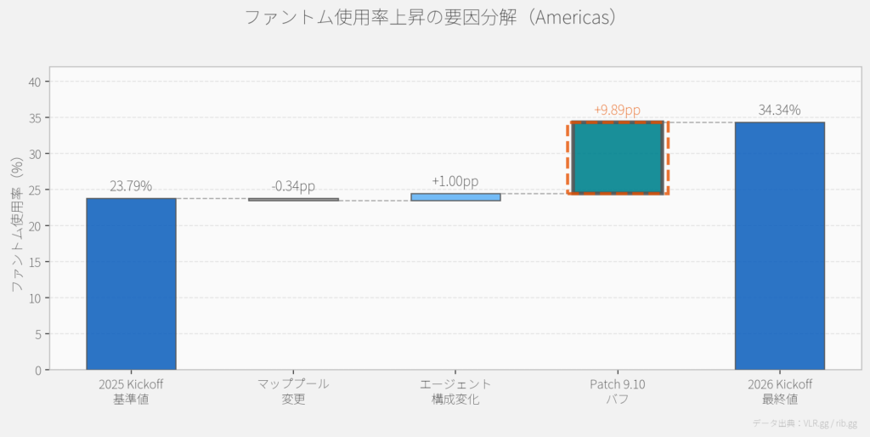870x437 pixels.
Task: Click the chart title about Americas
Action: [x=430, y=18]
